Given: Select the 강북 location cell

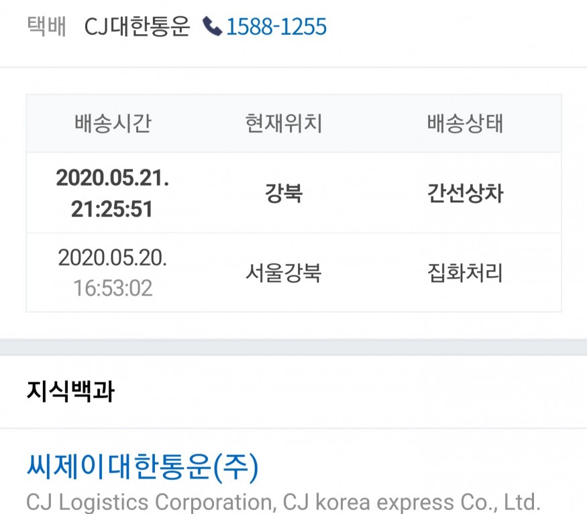Looking at the screenshot, I should click(x=284, y=194).
